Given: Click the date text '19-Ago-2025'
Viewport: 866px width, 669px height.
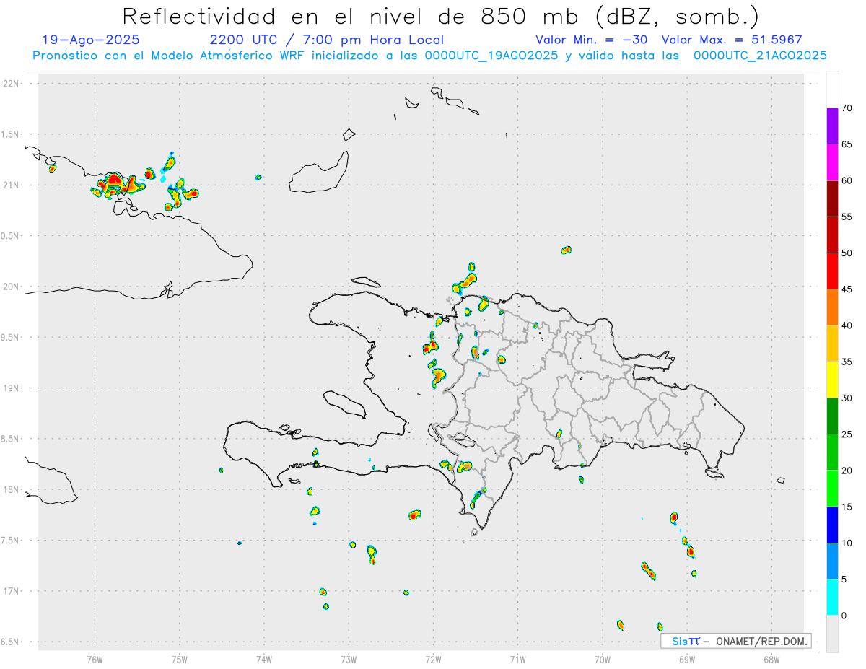Looking at the screenshot, I should click(x=91, y=40).
